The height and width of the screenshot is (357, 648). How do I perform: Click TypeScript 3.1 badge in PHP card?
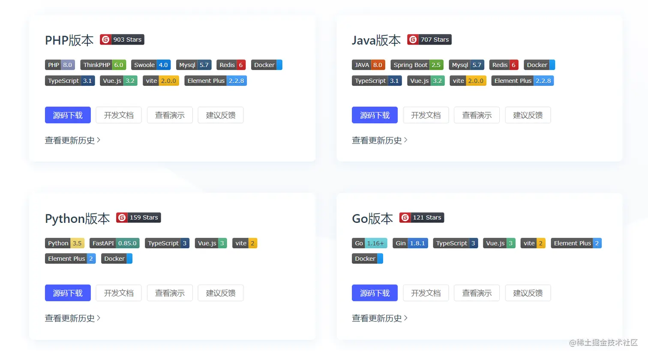pyautogui.click(x=70, y=81)
